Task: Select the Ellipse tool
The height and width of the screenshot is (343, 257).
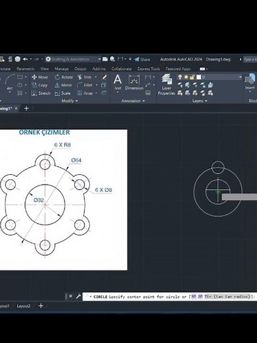Action: pyautogui.click(x=20, y=85)
